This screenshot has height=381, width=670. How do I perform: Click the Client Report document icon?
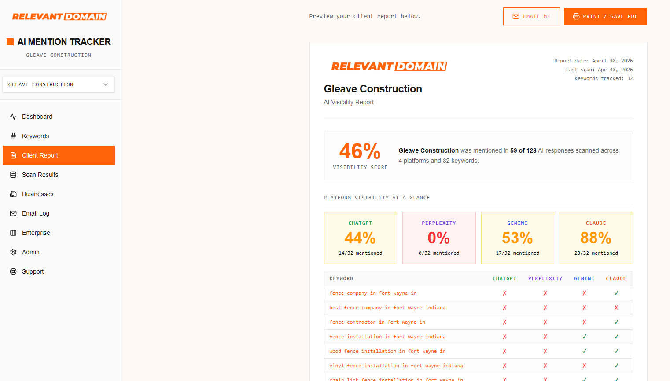click(13, 155)
